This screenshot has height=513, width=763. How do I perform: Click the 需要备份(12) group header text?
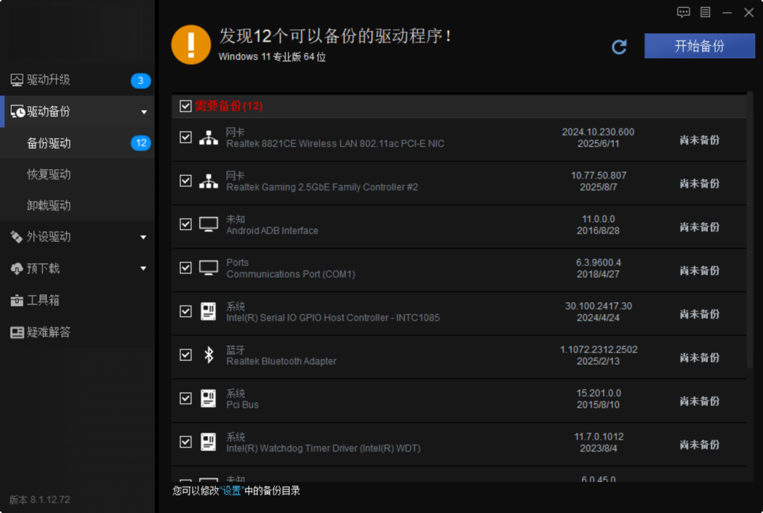(229, 106)
